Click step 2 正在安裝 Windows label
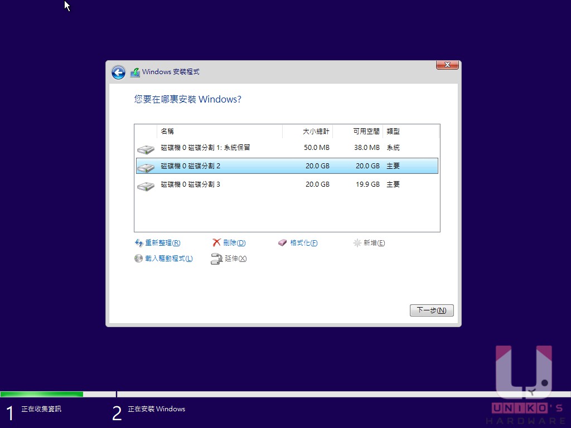 point(157,409)
